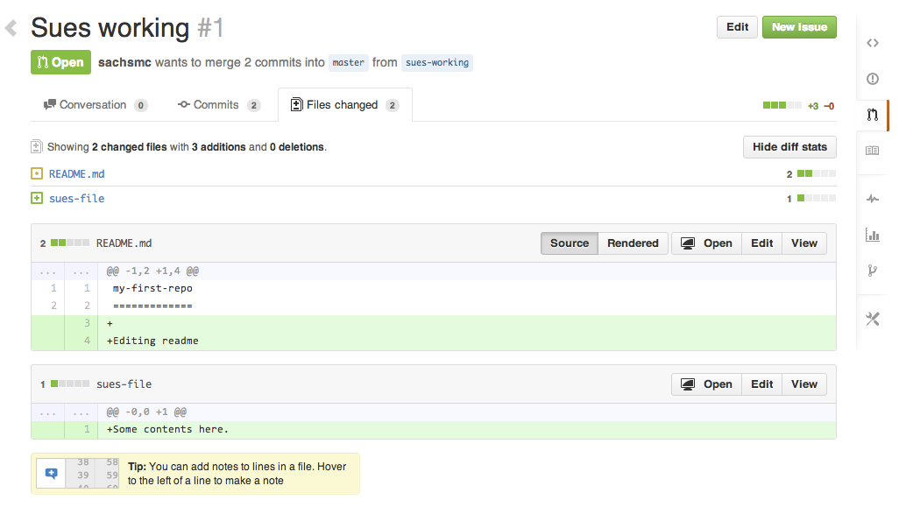The image size is (899, 507).
Task: Expand hidden lines in sues-file diff
Action: click(48, 412)
